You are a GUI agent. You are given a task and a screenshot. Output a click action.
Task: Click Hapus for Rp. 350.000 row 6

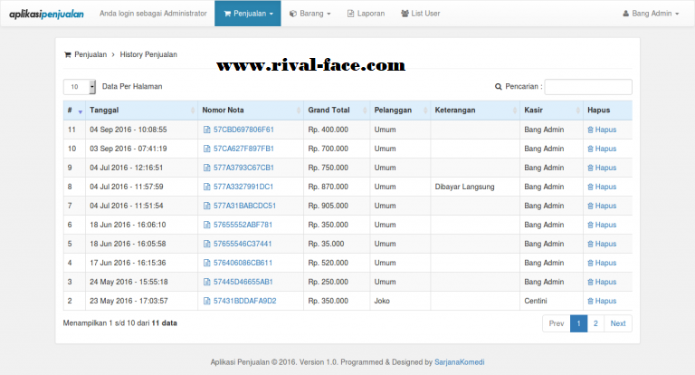tap(602, 225)
